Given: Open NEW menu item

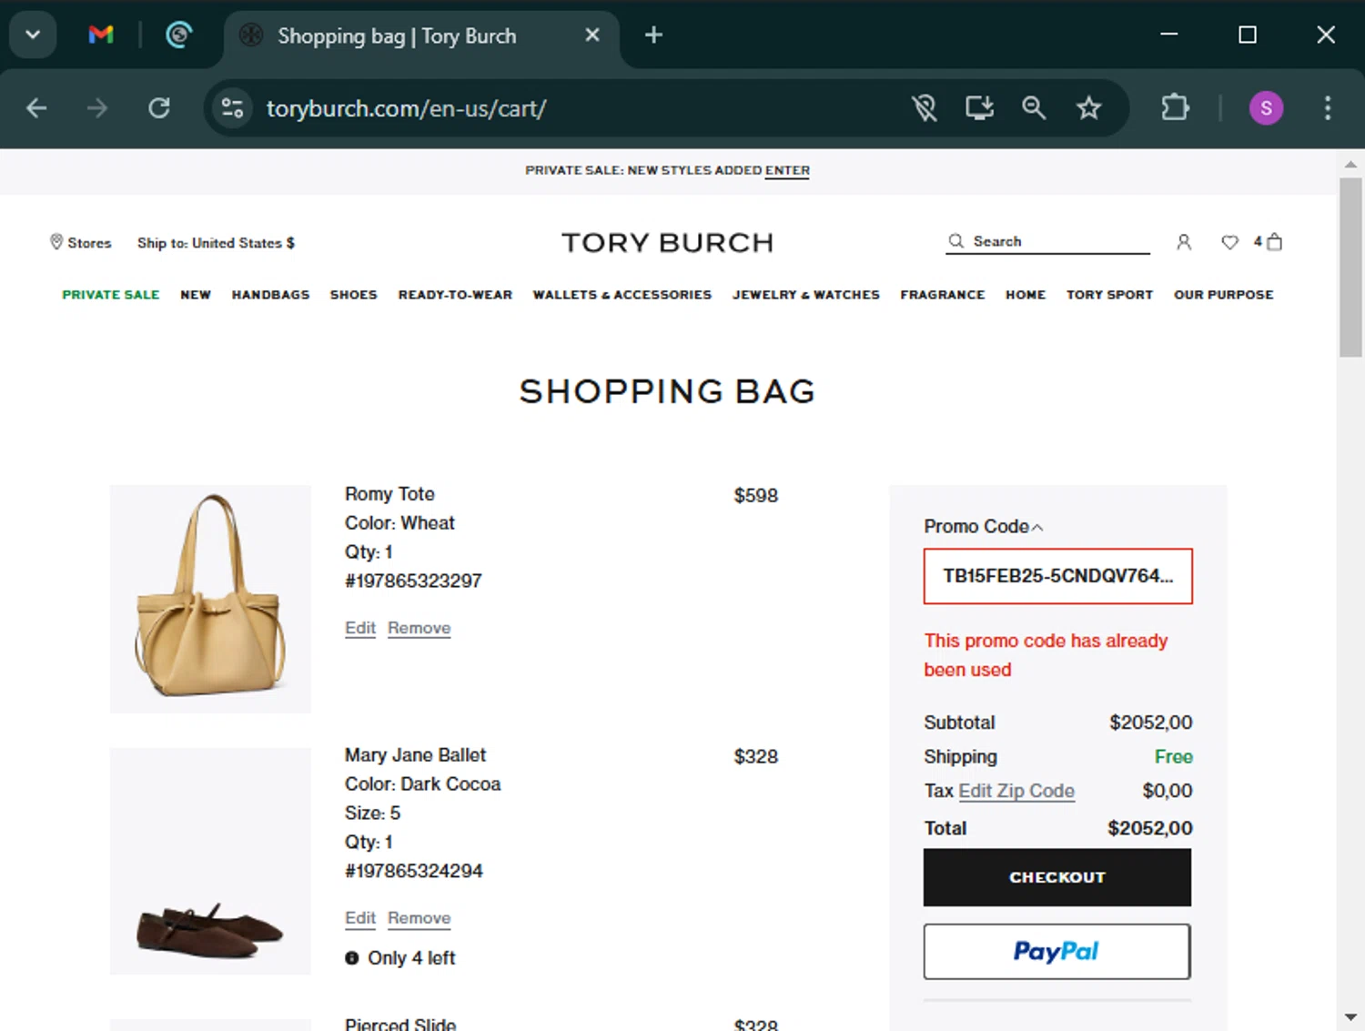Looking at the screenshot, I should (196, 295).
